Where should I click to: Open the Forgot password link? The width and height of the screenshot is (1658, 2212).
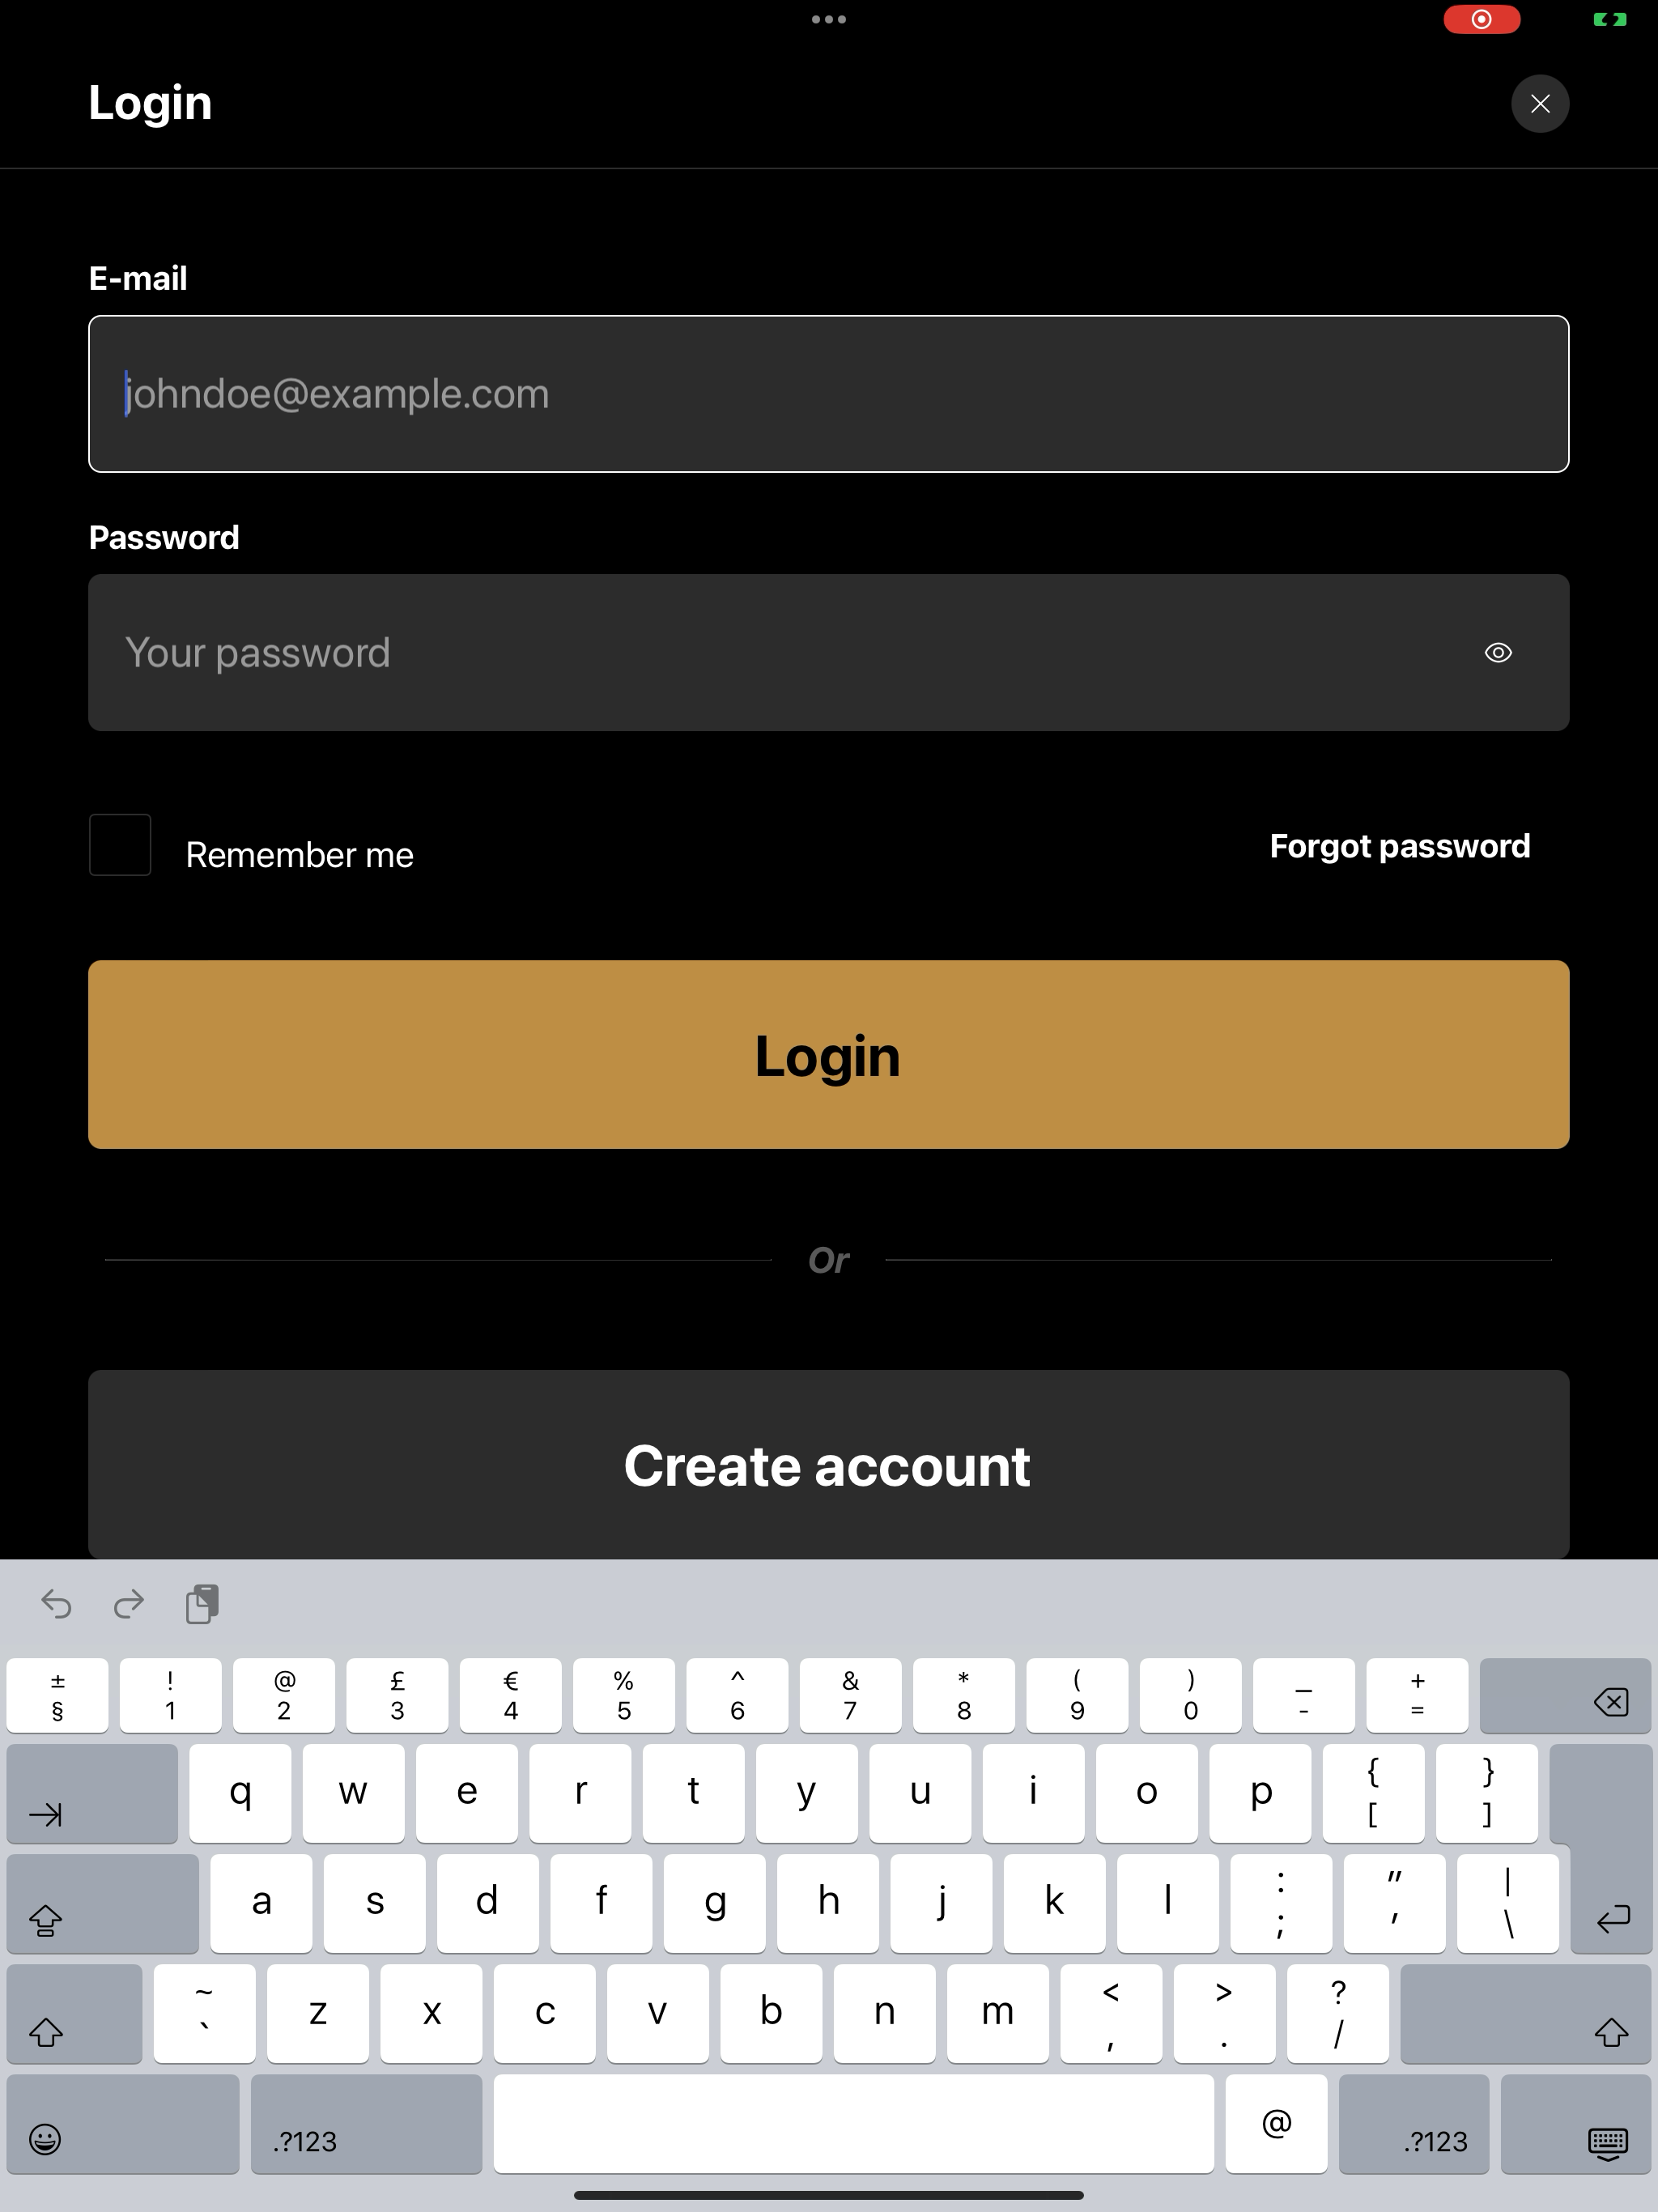point(1400,846)
